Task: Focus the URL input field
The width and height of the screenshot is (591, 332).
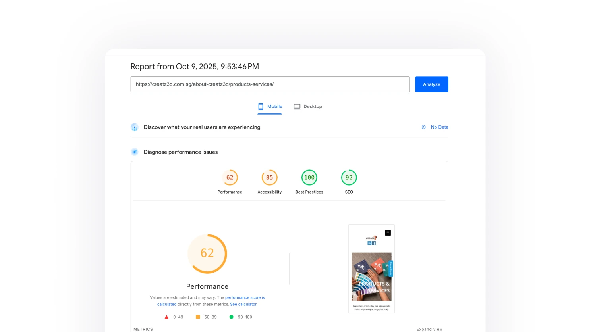Action: pyautogui.click(x=270, y=84)
